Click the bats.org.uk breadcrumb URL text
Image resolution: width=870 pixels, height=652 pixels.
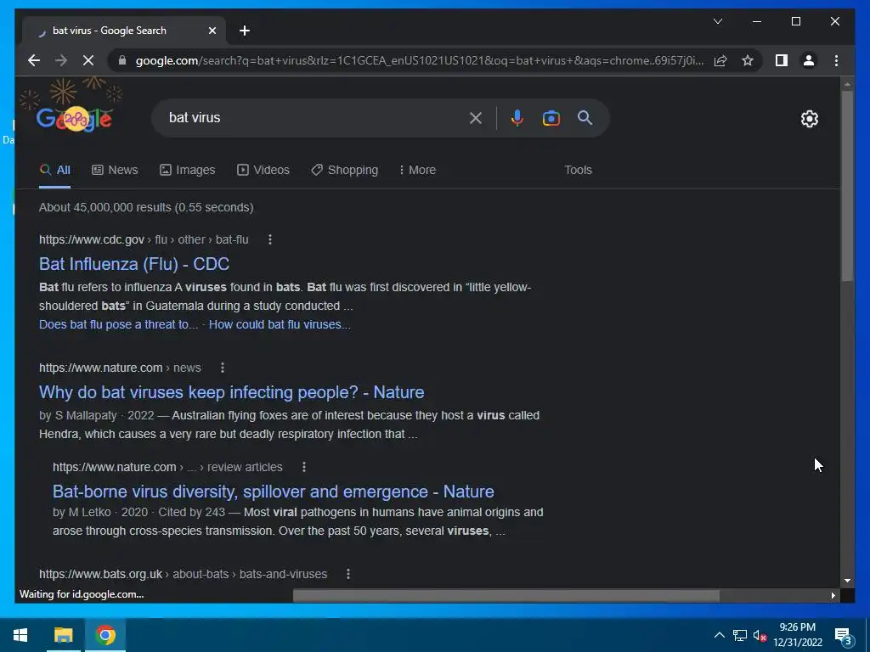(184, 574)
